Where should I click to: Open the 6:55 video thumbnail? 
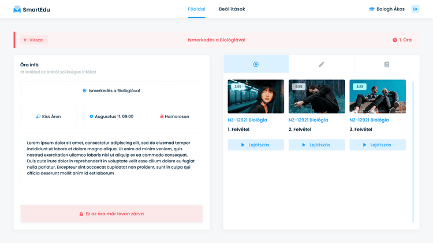[x=317, y=96]
